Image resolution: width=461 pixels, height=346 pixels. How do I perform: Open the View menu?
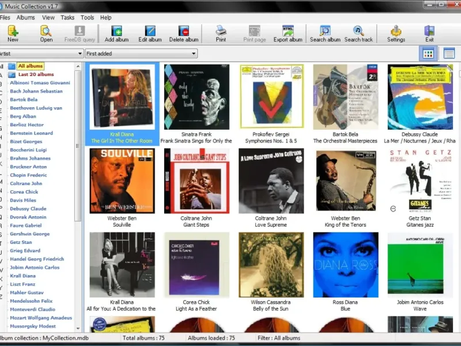[48, 18]
